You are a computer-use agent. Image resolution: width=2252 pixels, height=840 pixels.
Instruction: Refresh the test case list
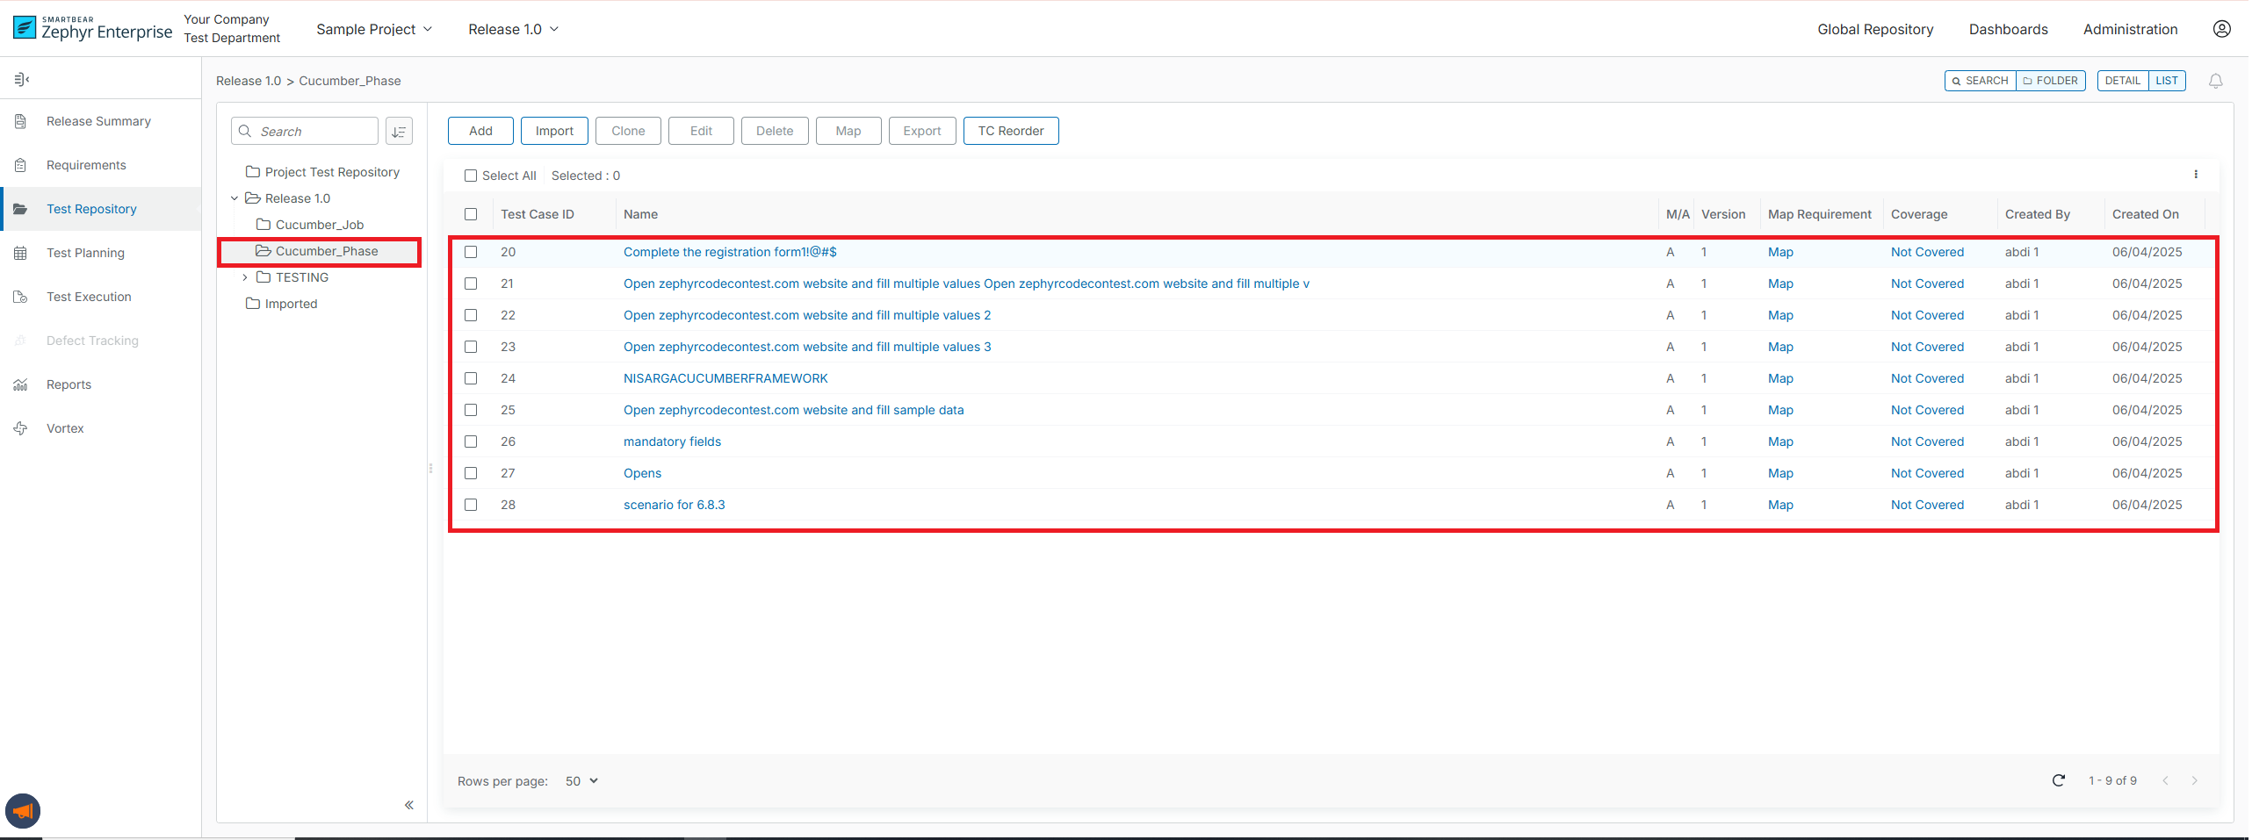pyautogui.click(x=2058, y=780)
